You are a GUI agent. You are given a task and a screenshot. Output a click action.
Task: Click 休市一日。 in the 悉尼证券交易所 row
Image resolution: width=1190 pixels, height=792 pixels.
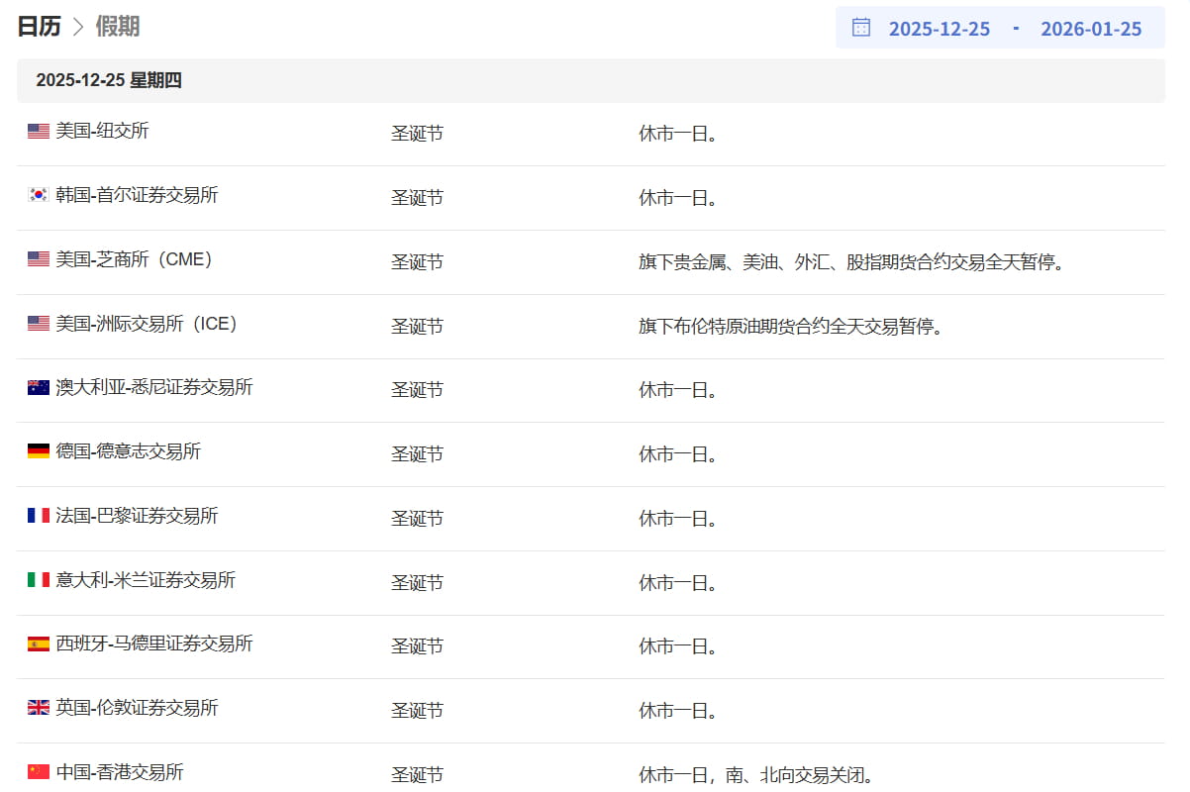click(x=678, y=390)
